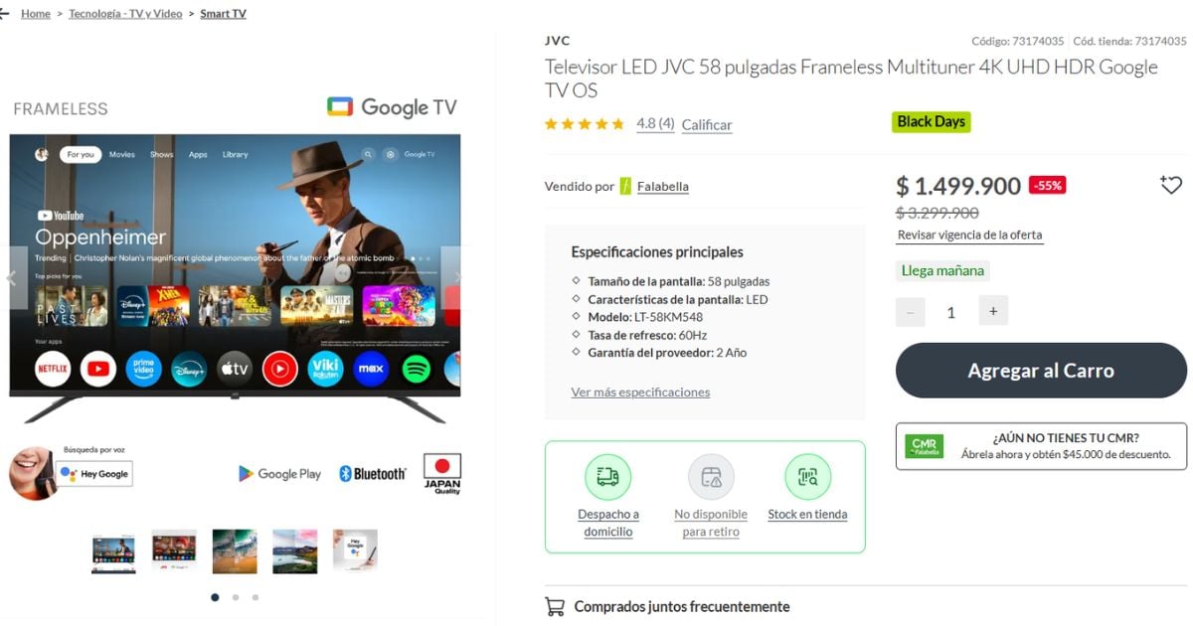Decrease quantity with the minus button

point(910,312)
